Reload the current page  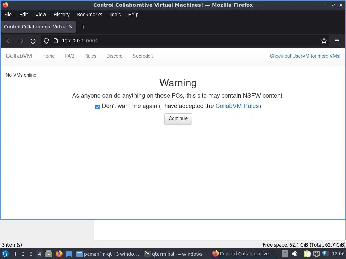point(33,41)
